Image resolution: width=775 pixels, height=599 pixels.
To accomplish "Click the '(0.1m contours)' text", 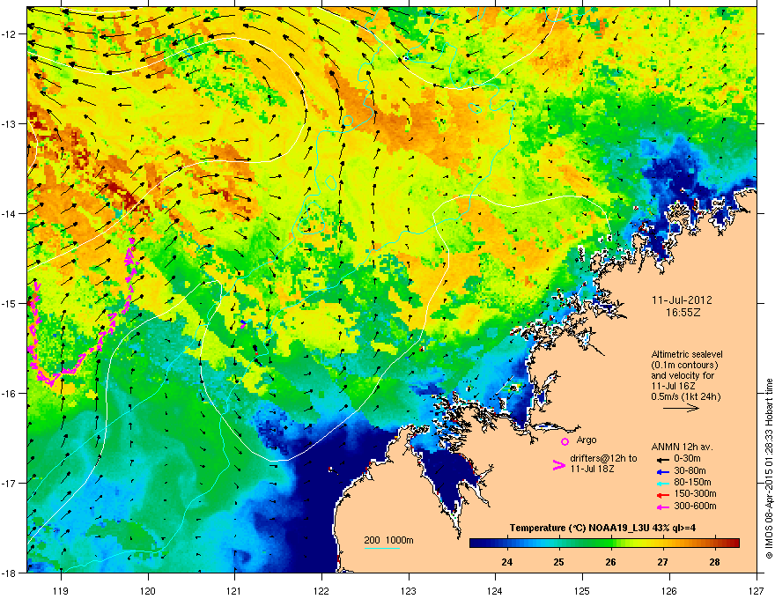I will pos(684,365).
